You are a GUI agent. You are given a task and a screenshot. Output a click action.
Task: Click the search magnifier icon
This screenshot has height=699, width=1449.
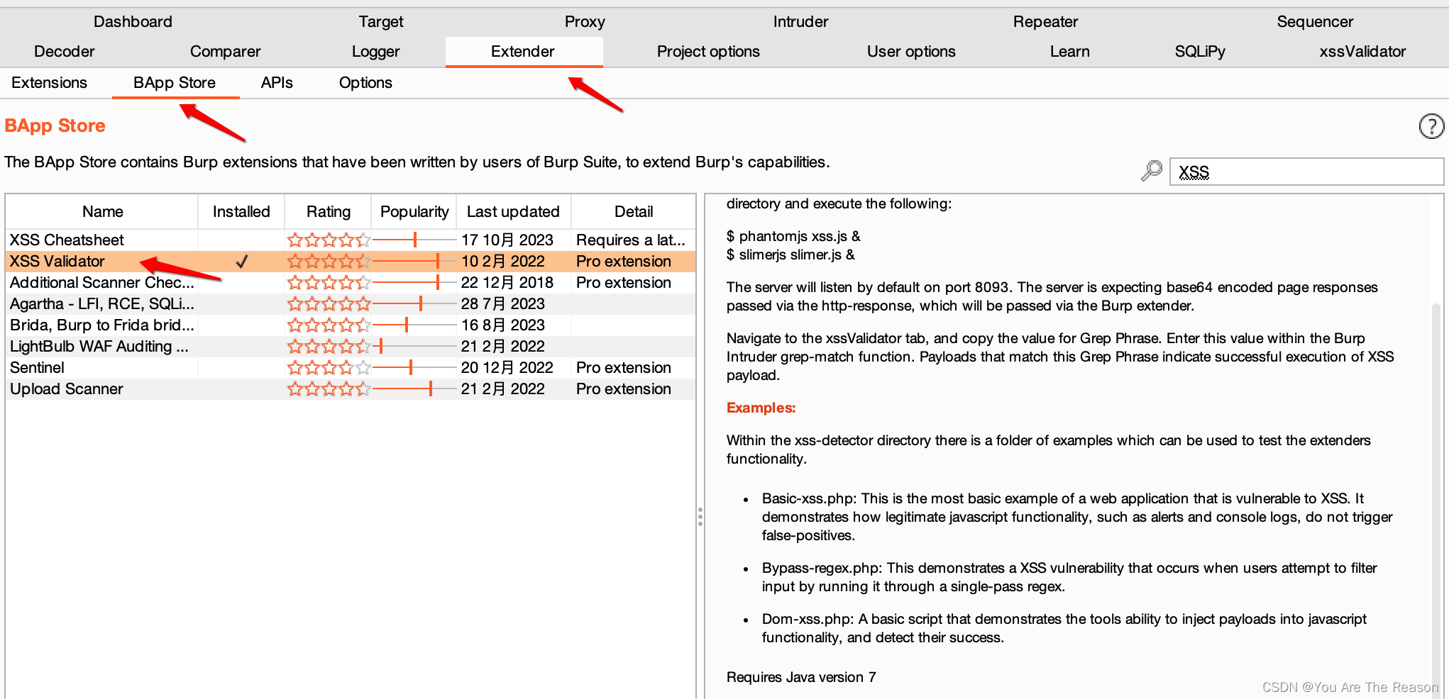click(x=1152, y=171)
